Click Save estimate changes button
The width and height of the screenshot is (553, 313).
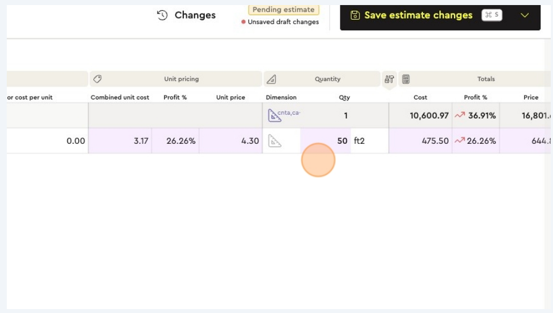click(418, 15)
